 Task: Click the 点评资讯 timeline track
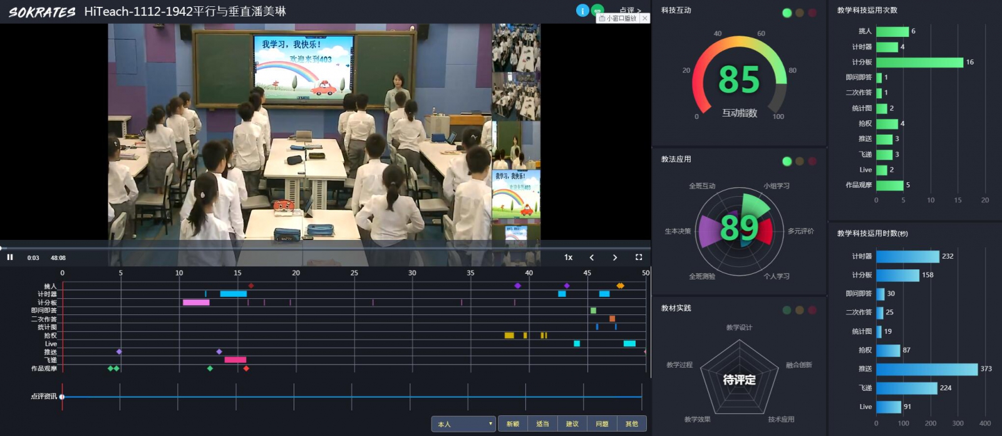coord(351,397)
